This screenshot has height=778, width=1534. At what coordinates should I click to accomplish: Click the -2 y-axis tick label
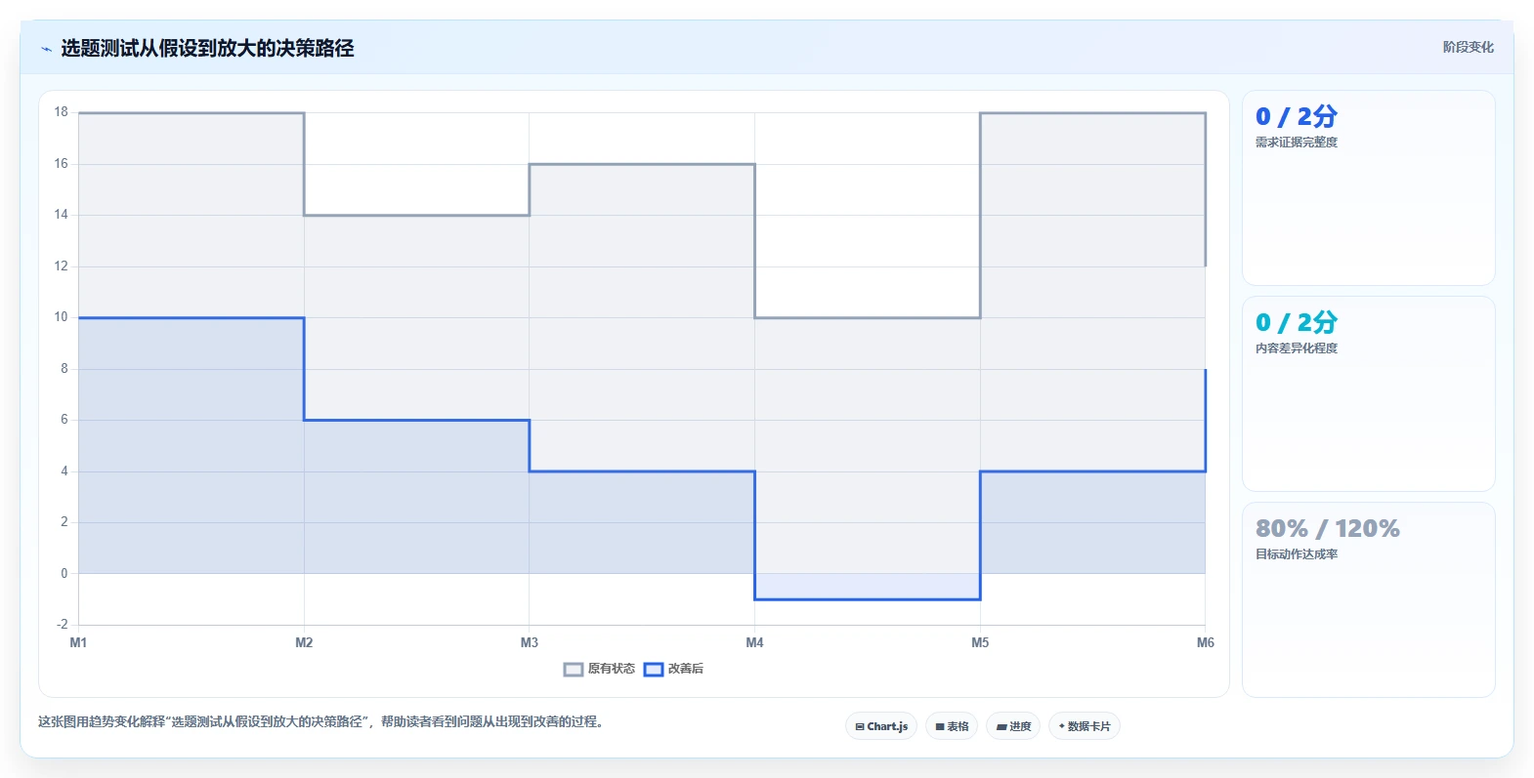pos(62,624)
